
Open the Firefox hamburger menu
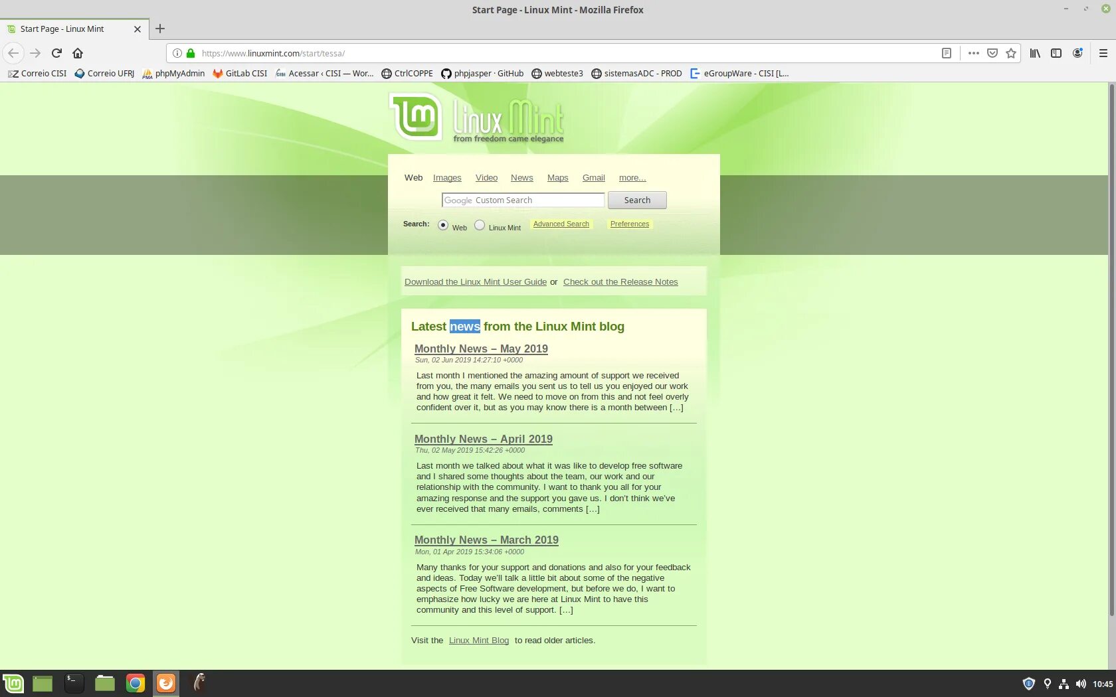tap(1103, 53)
